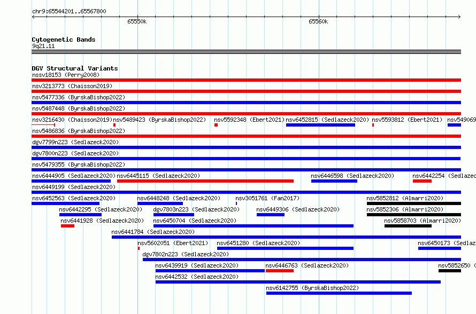Open nsv5858703 (Almarri2020) label
This screenshot has width=476, height=314.
423,221
